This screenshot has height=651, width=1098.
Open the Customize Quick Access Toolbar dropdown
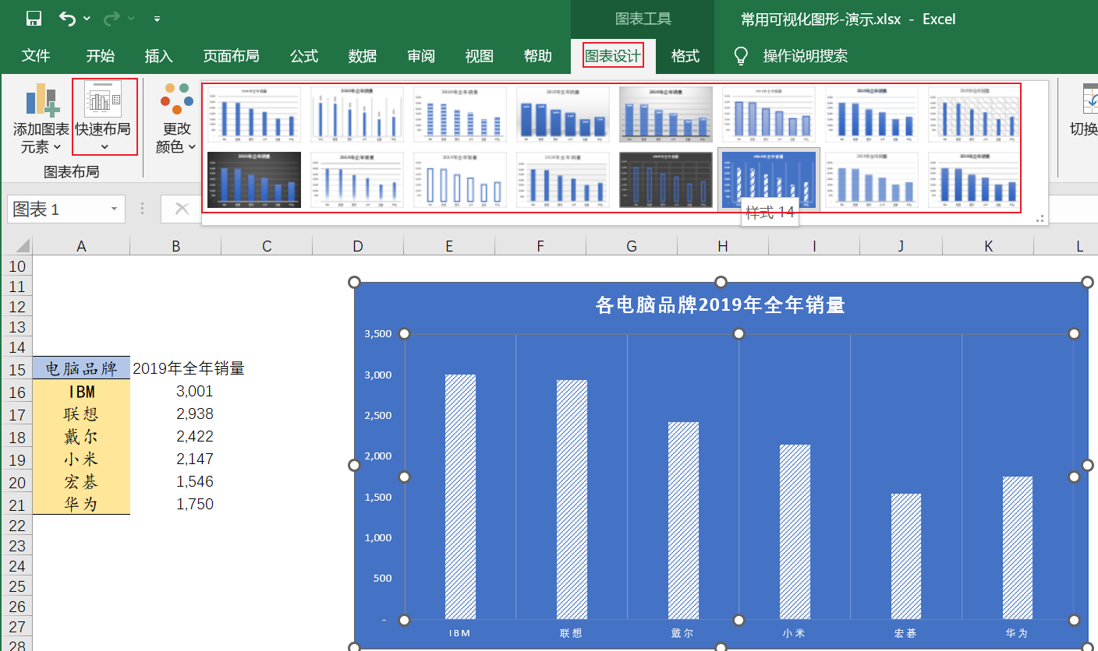coord(157,19)
